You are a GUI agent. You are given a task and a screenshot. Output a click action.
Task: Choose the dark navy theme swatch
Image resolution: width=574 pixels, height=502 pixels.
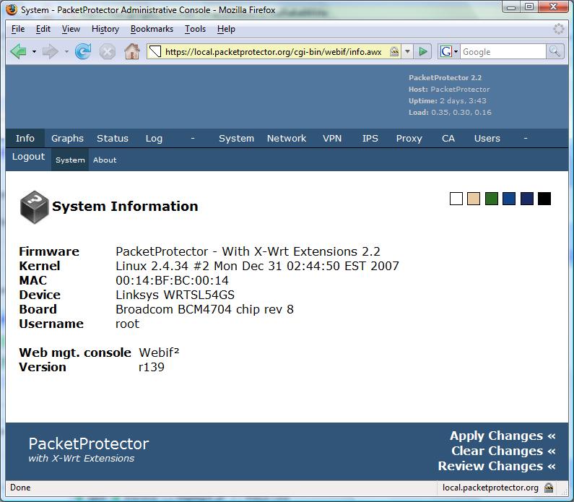(x=527, y=199)
